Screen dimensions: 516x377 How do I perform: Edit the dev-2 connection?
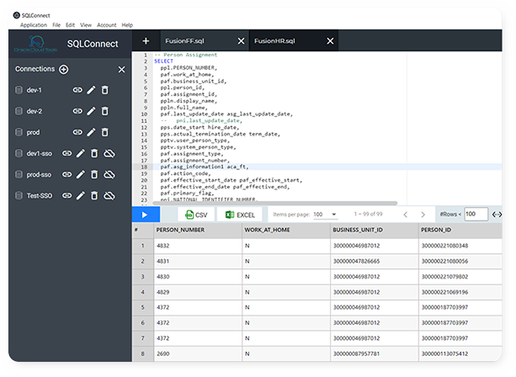tap(91, 111)
